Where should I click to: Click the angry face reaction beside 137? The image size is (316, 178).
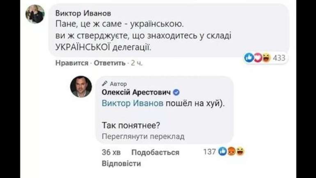(x=232, y=152)
